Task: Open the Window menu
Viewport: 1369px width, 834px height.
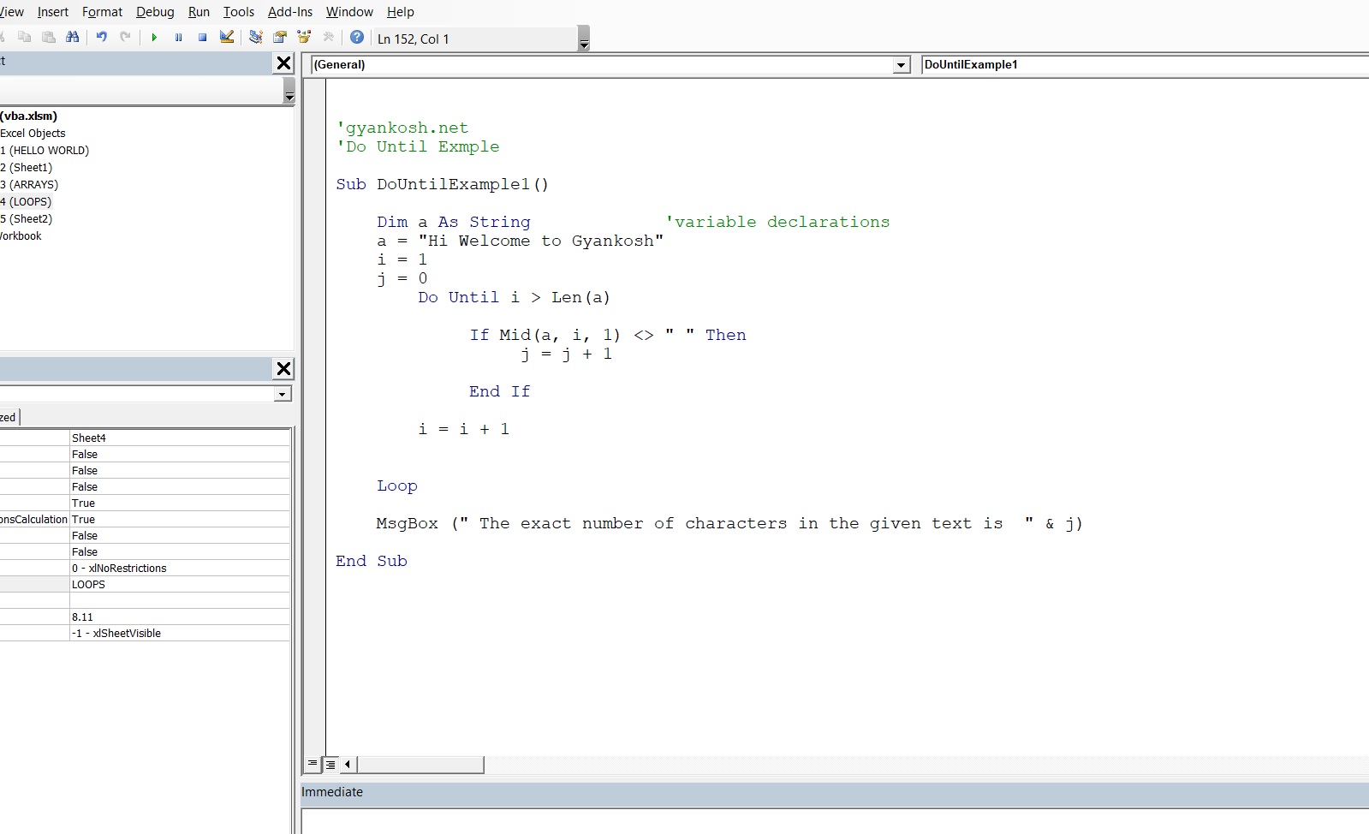Action: 349,12
